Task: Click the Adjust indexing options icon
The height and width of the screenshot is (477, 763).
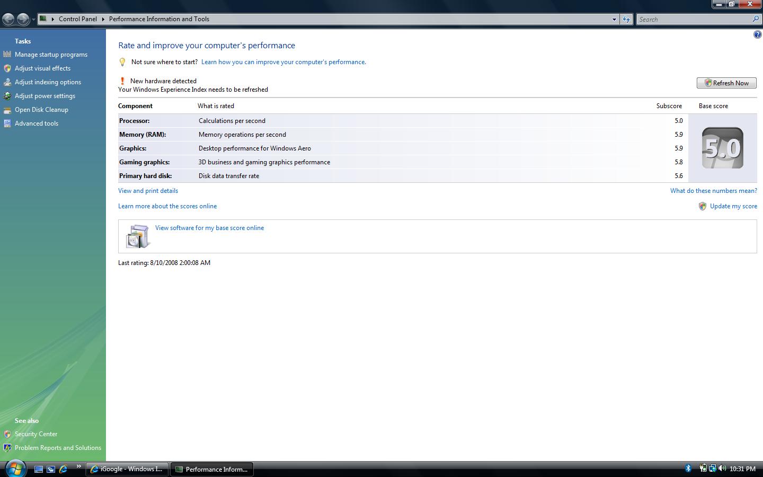Action: [x=7, y=82]
